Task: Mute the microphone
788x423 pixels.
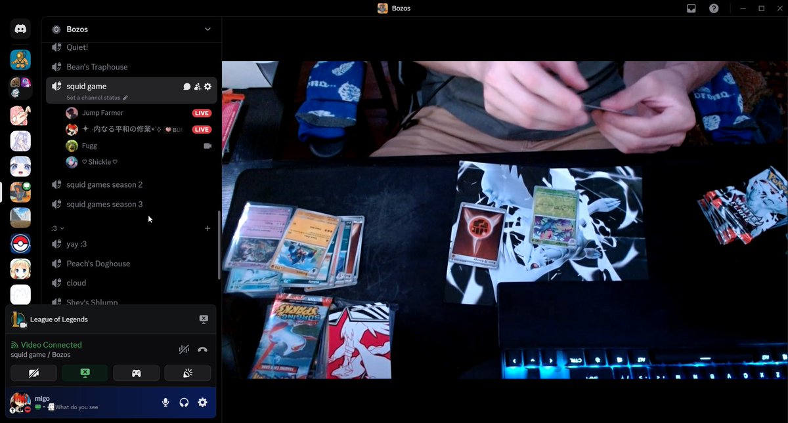Action: click(x=165, y=402)
